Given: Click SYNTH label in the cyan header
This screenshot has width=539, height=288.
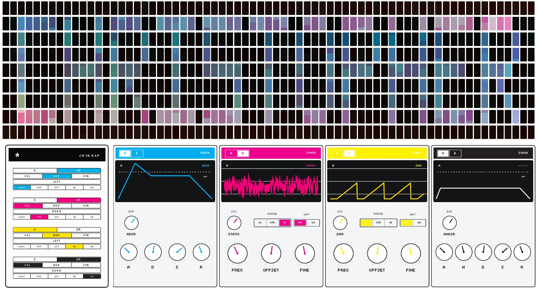Looking at the screenshot, I should click(205, 153).
